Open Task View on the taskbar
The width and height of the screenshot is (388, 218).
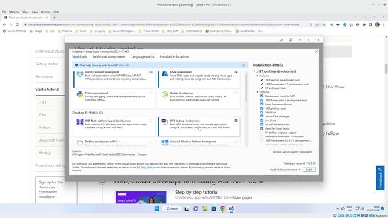tap(187, 208)
